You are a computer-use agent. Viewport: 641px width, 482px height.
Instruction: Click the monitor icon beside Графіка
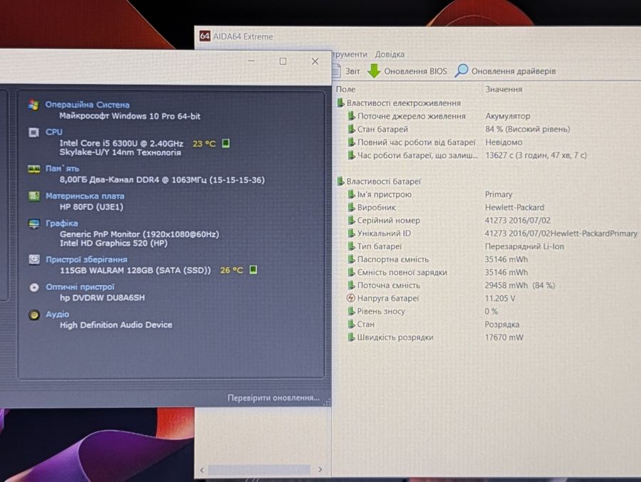pos(34,224)
